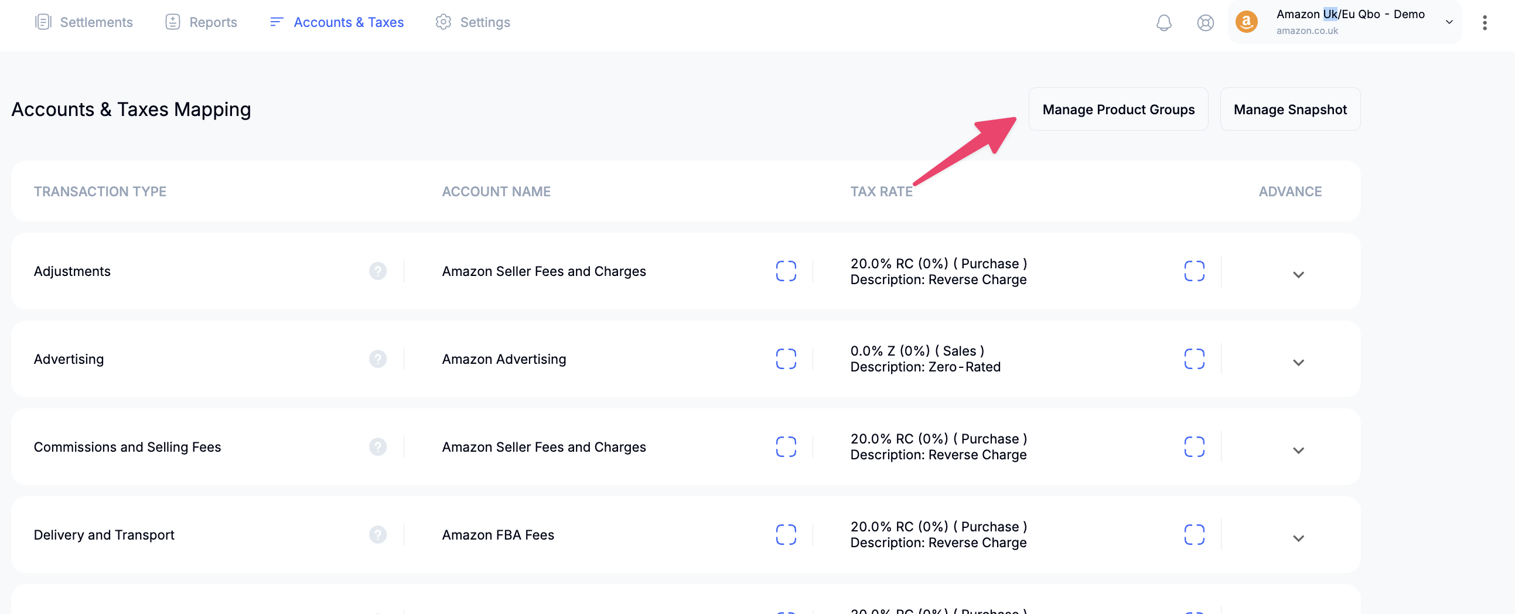Click Reverse Charge tax rate in Commissions row
The width and height of the screenshot is (1515, 614).
coord(939,447)
